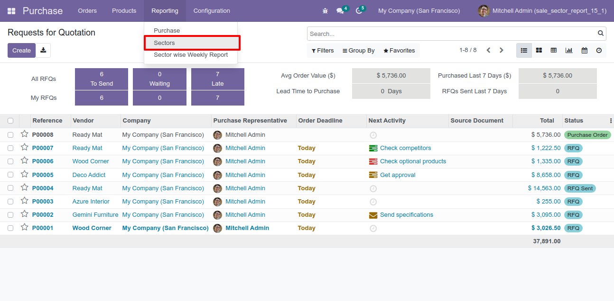Switch to activity view

pyautogui.click(x=599, y=51)
